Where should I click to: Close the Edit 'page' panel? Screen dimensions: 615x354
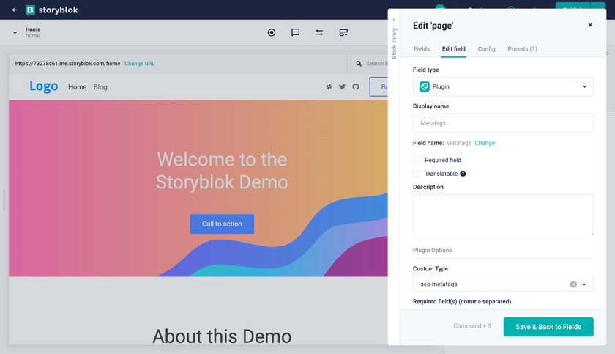tap(590, 25)
